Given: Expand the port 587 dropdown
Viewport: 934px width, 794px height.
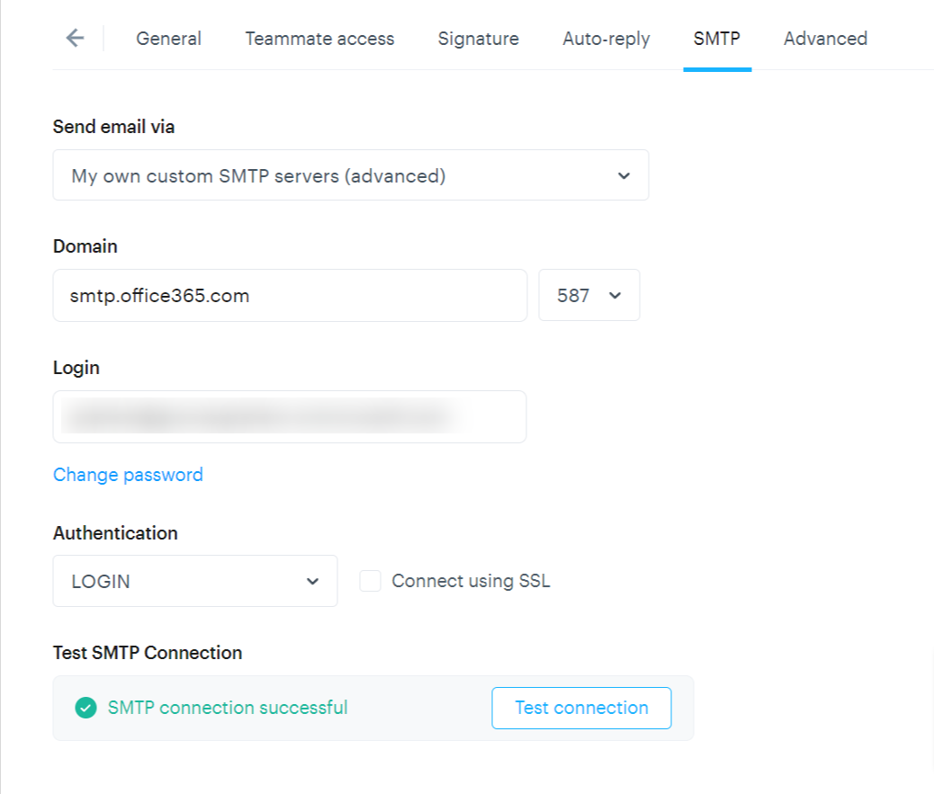Looking at the screenshot, I should pos(588,295).
